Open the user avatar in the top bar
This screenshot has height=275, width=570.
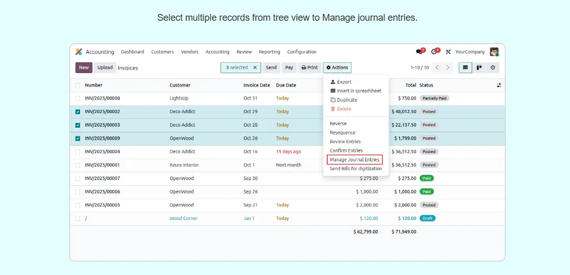point(494,52)
